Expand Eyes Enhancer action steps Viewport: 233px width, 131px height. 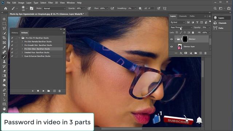[x=22, y=56]
